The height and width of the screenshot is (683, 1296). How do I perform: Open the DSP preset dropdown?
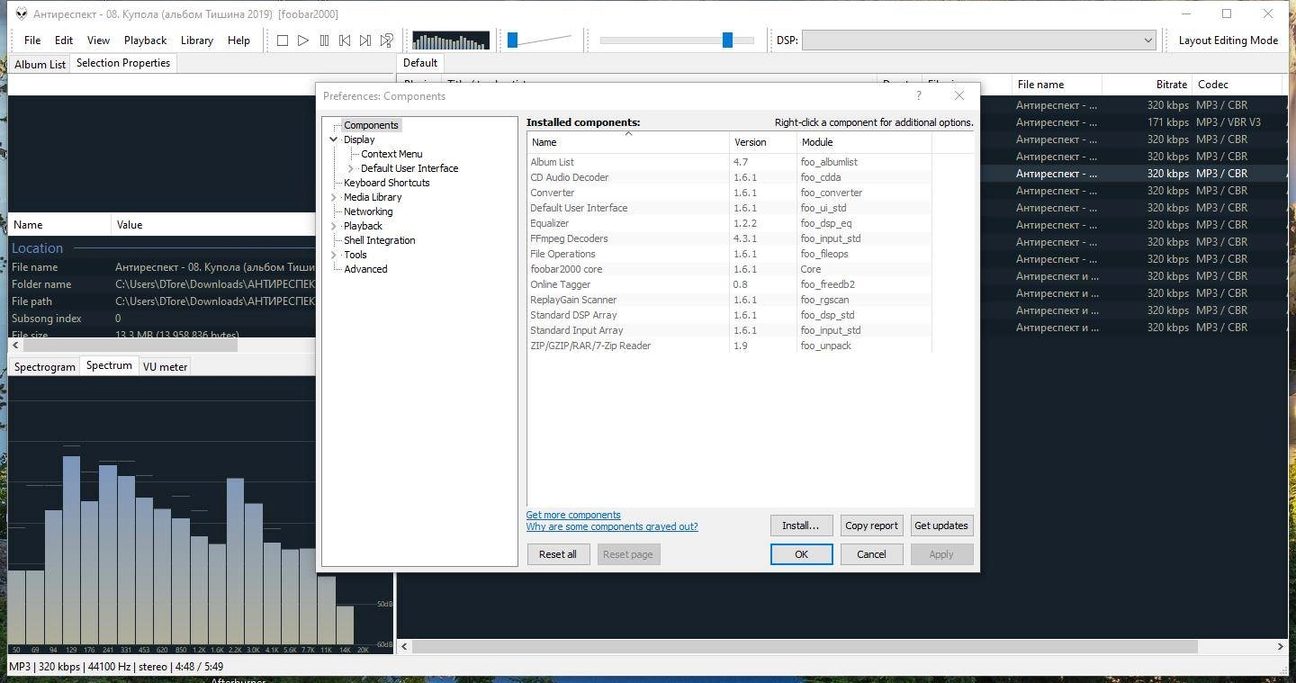(978, 40)
